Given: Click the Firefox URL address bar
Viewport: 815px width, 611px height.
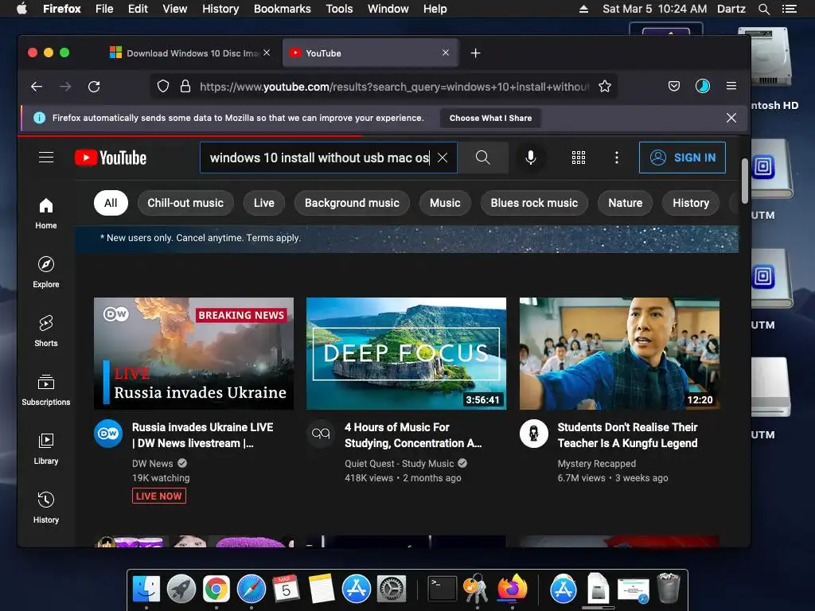Looking at the screenshot, I should [393, 86].
